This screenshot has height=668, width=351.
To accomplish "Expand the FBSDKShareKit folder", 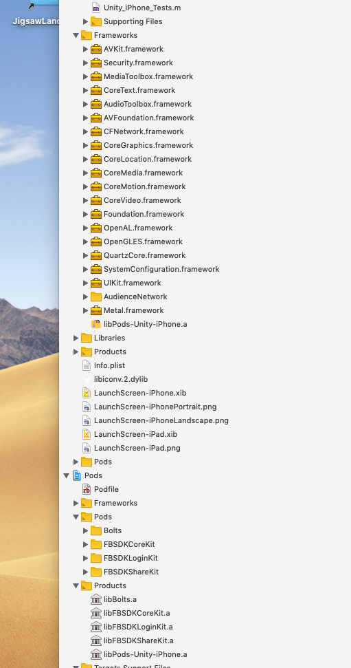I will [x=85, y=572].
